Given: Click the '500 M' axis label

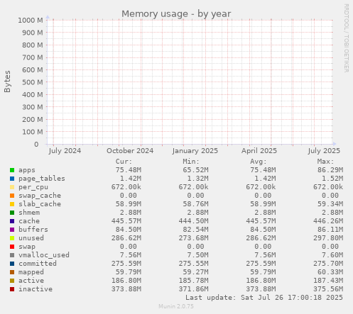Looking at the screenshot, I should pos(33,82).
